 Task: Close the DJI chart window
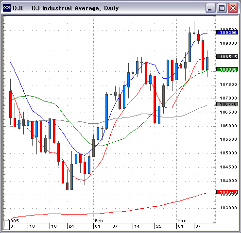[233, 8]
